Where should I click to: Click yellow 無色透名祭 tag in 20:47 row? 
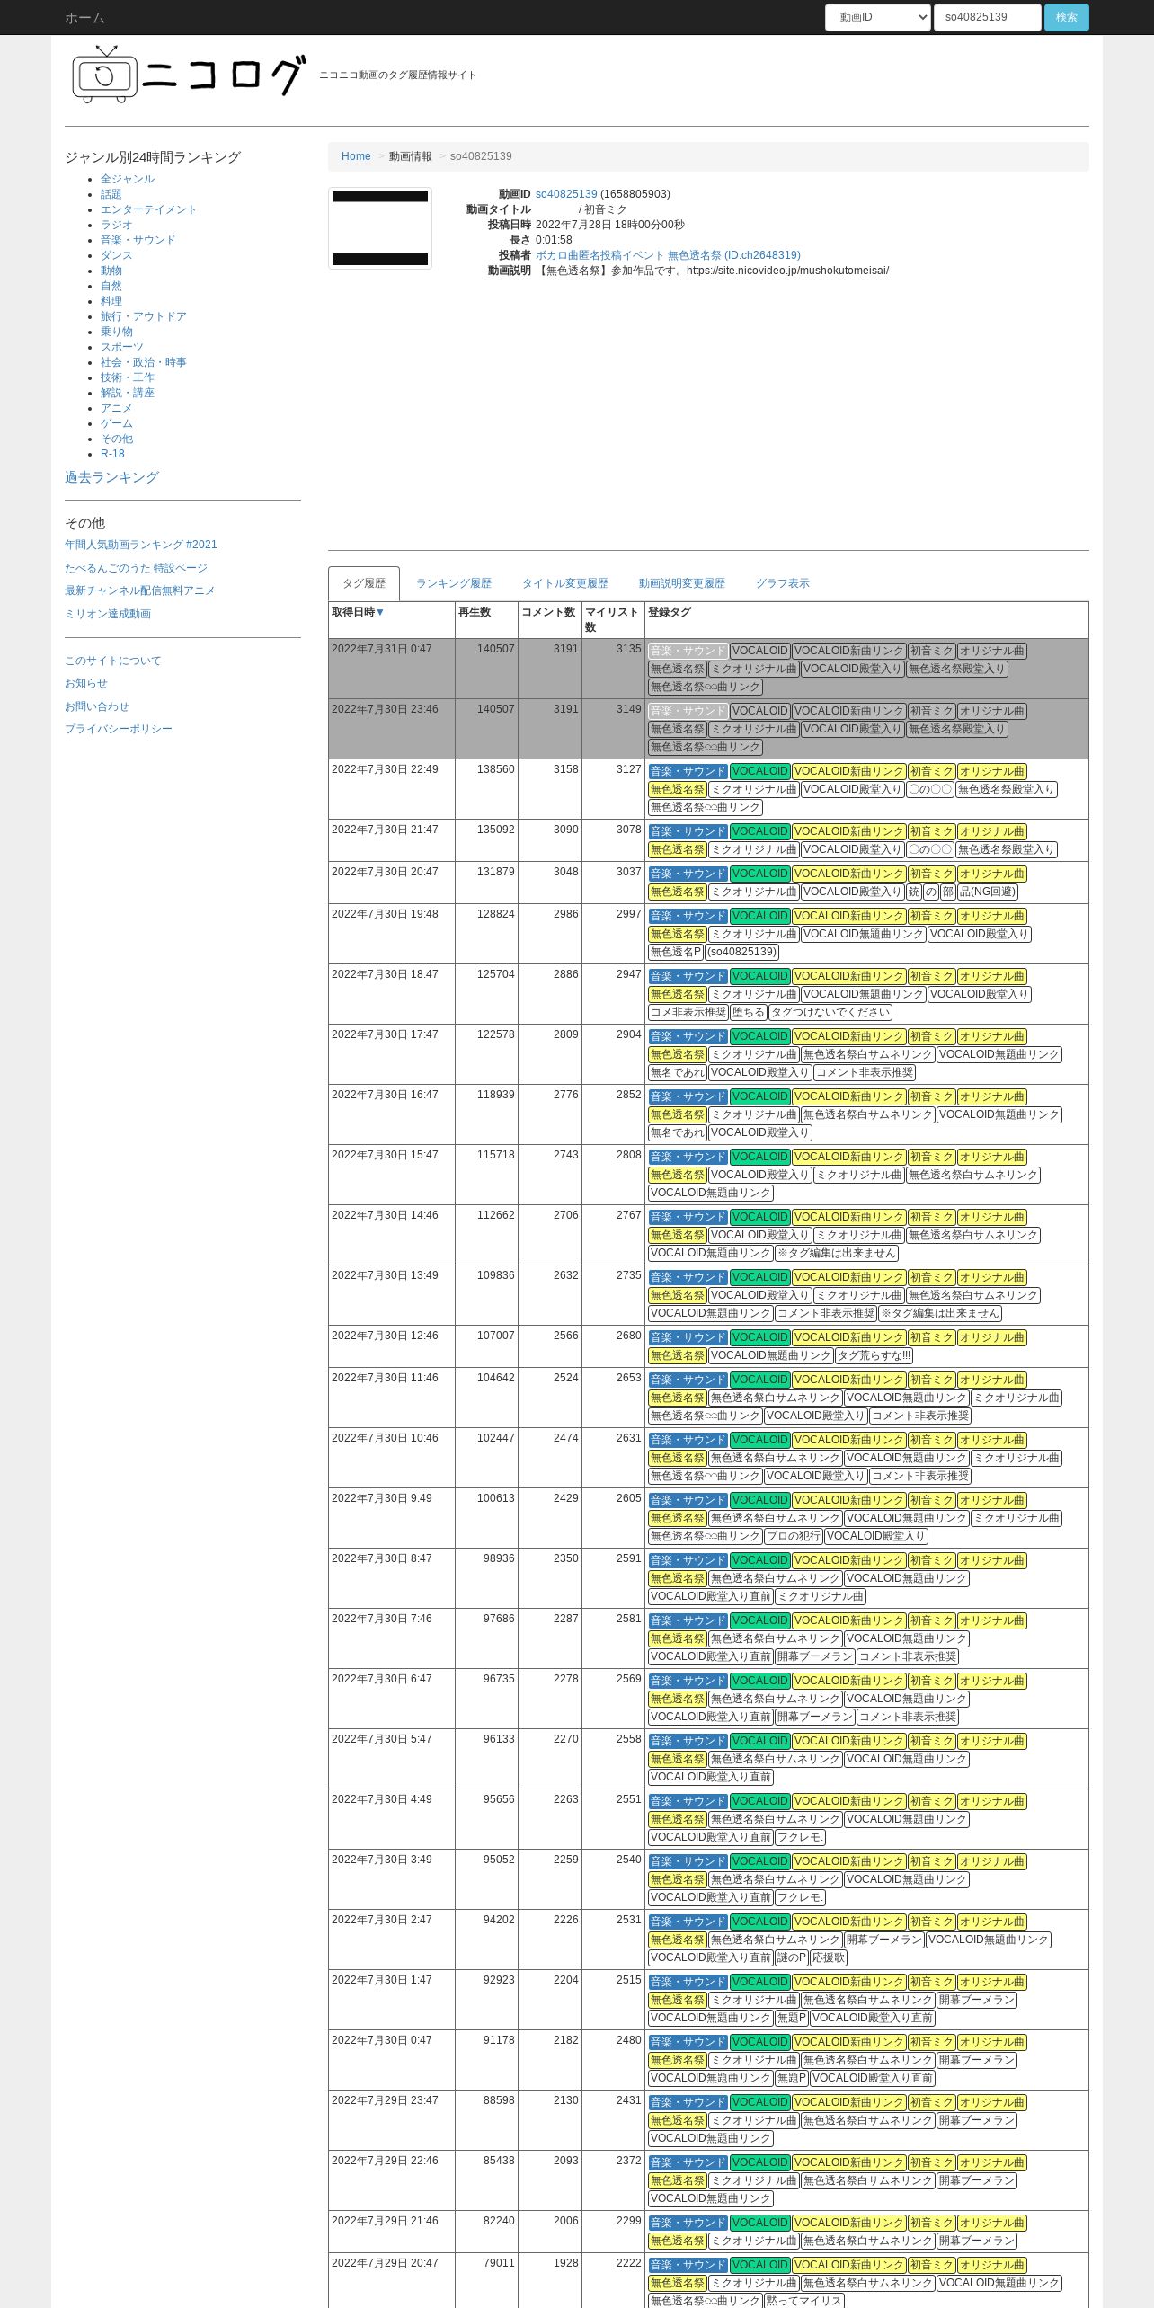pos(678,892)
